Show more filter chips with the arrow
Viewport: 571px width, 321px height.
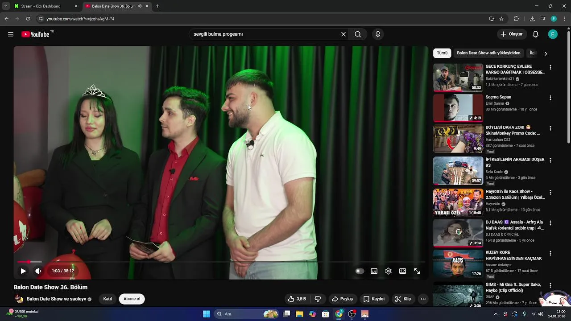pyautogui.click(x=546, y=53)
